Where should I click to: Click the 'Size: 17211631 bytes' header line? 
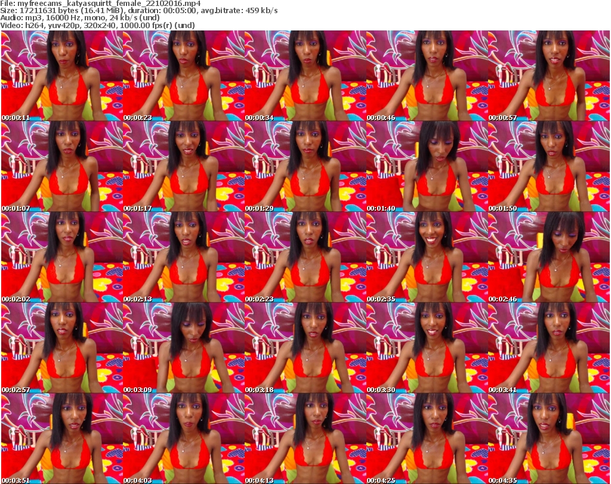(x=138, y=11)
